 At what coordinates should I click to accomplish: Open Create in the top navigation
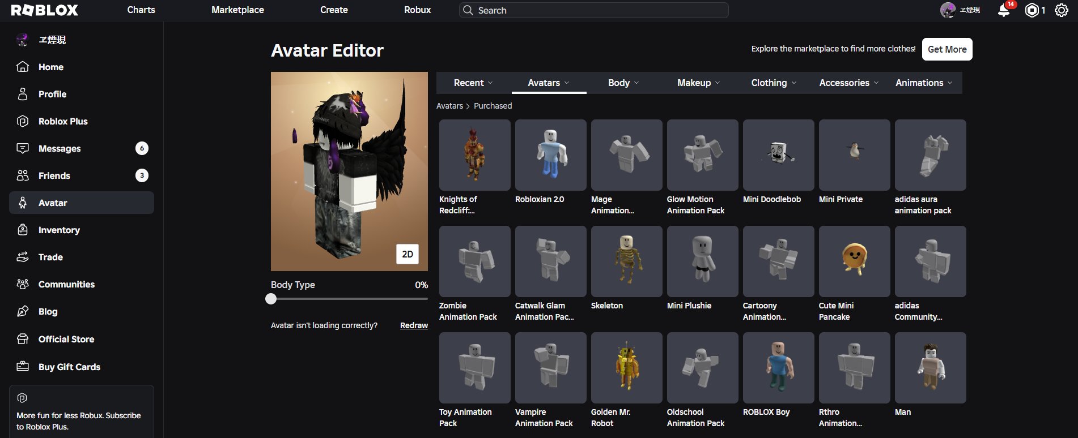334,10
